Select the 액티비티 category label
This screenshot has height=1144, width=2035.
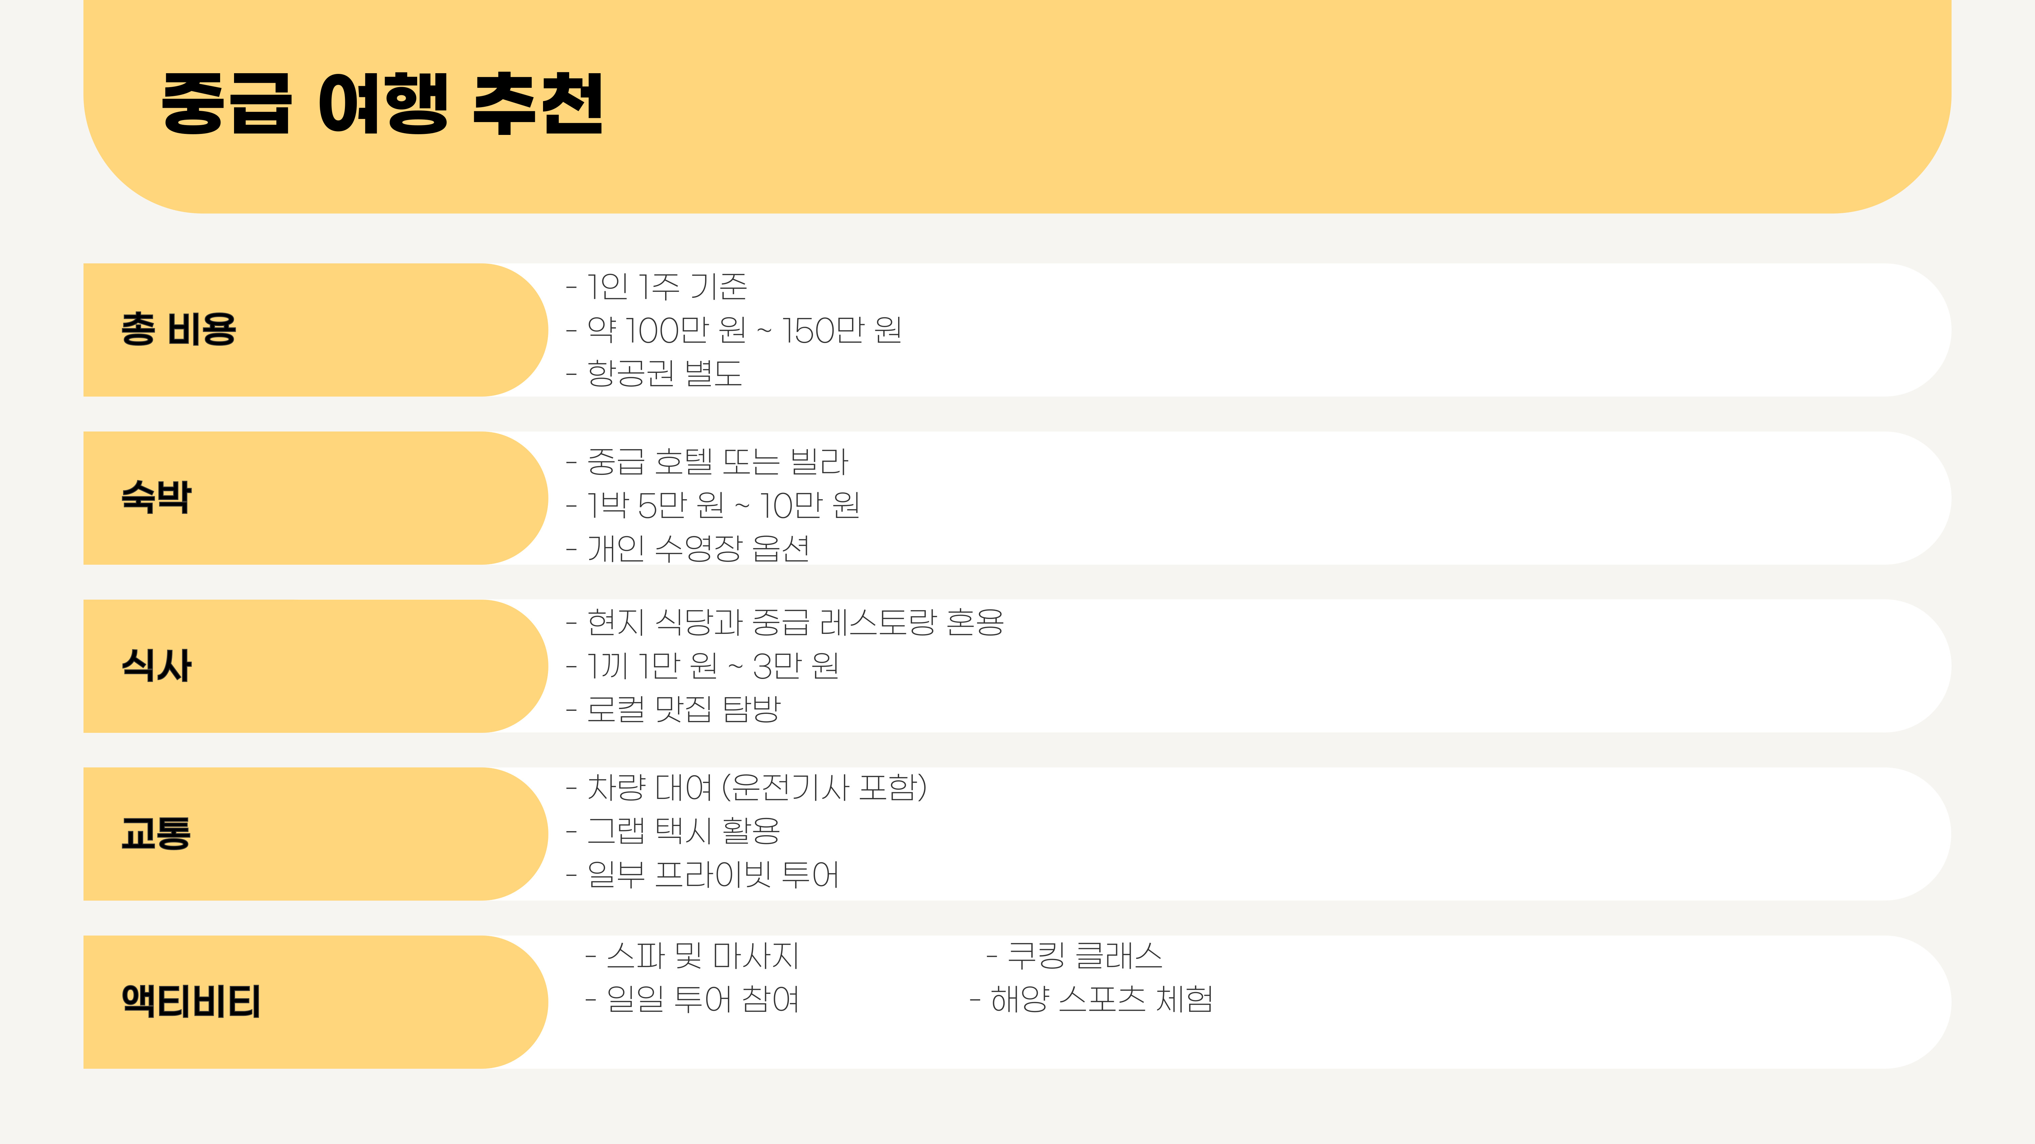point(191,1002)
